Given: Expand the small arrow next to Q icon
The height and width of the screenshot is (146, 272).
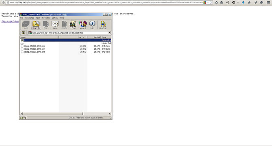Looking at the screenshot, I should pos(238,2).
